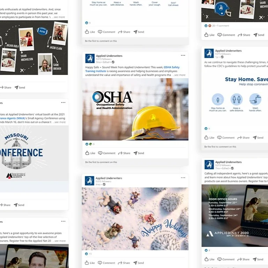Open the OSHA yellow hard hat image
Image resolution: width=268 pixels, height=268 pixels.
(x=135, y=109)
